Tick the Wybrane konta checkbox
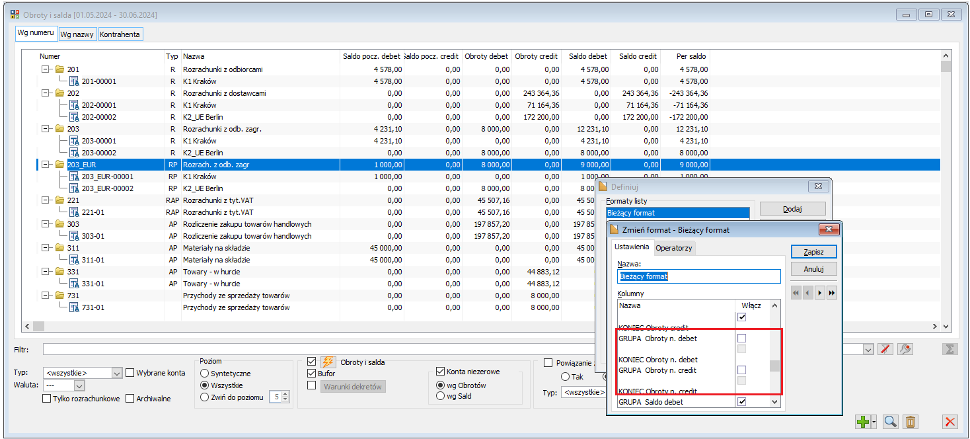This screenshot has width=970, height=439. tap(130, 372)
